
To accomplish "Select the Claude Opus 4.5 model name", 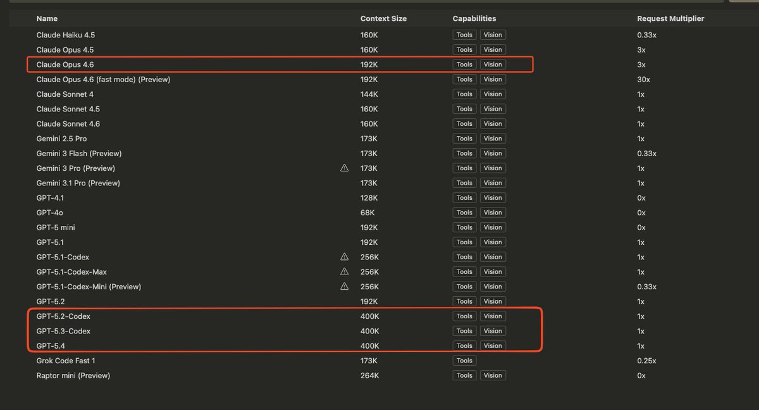I will tap(65, 49).
